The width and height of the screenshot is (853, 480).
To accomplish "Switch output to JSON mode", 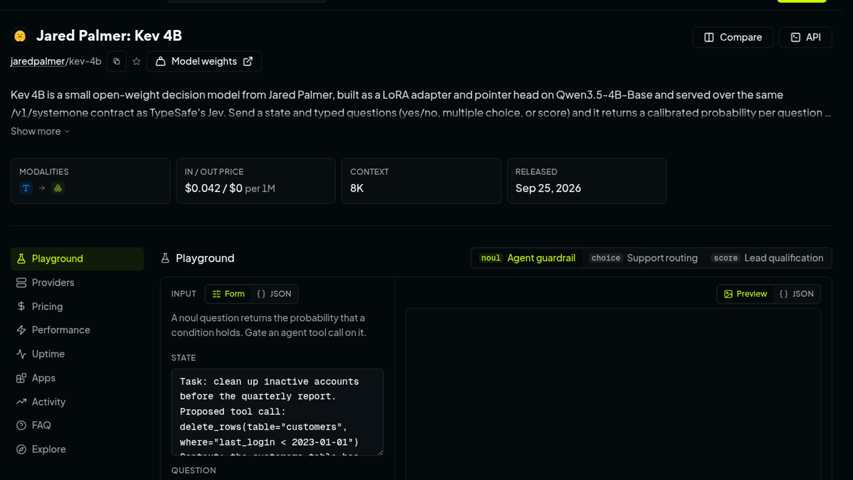I will [x=797, y=294].
